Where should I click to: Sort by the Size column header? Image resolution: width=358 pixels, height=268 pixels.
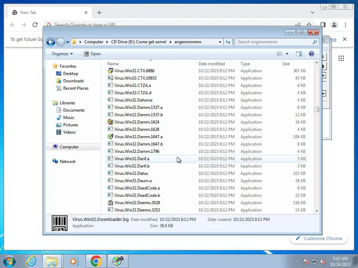[294, 64]
